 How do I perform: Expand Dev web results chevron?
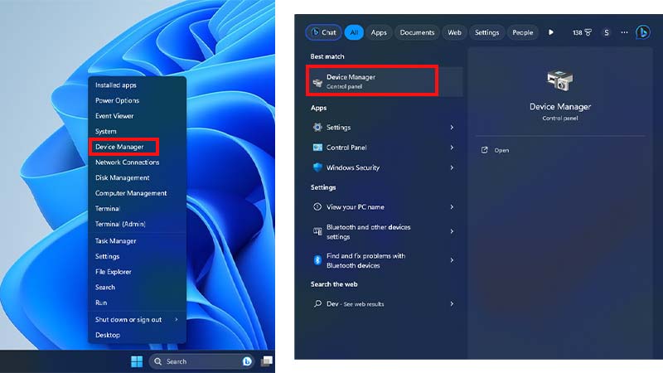point(452,303)
